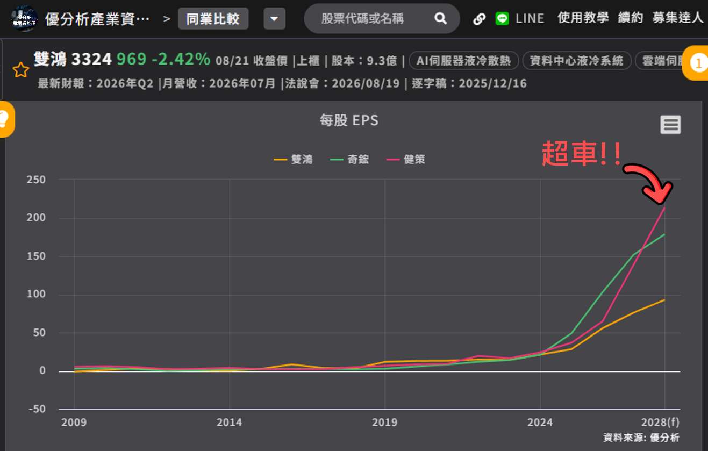Screen dimensions: 708x451
Task: Click the 股本:9.3億 text
Action: pyautogui.click(x=364, y=61)
